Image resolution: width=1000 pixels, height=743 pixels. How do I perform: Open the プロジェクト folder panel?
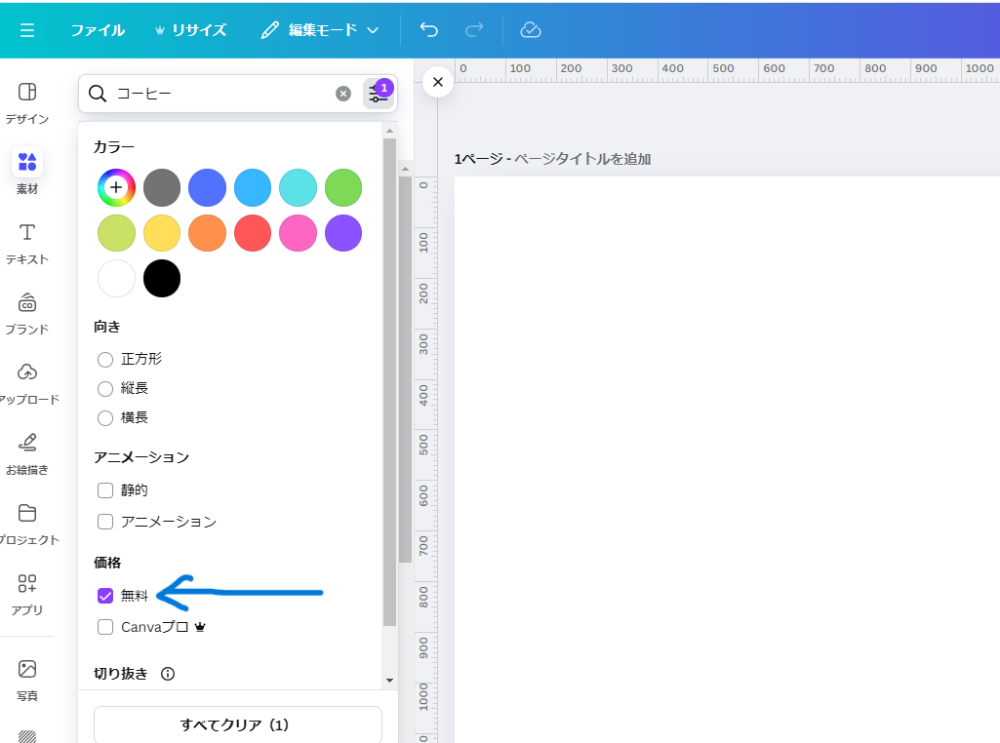pos(26,524)
